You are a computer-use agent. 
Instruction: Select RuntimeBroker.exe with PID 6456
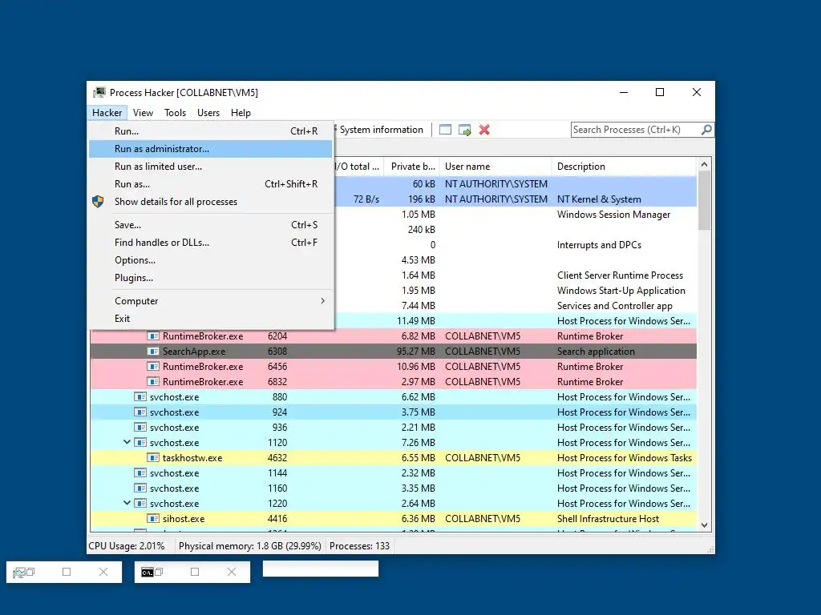[x=393, y=367]
